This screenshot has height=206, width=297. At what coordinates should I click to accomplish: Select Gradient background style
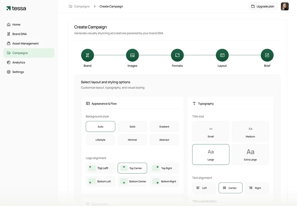(164, 127)
